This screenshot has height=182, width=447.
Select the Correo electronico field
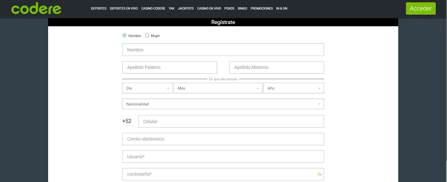point(223,139)
